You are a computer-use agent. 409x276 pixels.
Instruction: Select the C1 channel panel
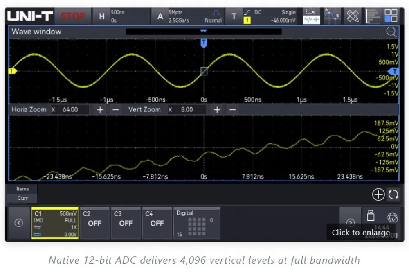[x=55, y=223]
